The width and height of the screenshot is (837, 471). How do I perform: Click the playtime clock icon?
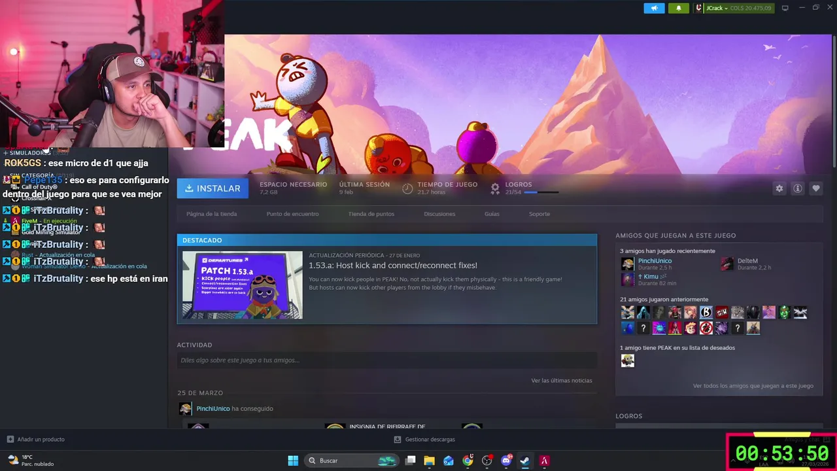pos(407,188)
